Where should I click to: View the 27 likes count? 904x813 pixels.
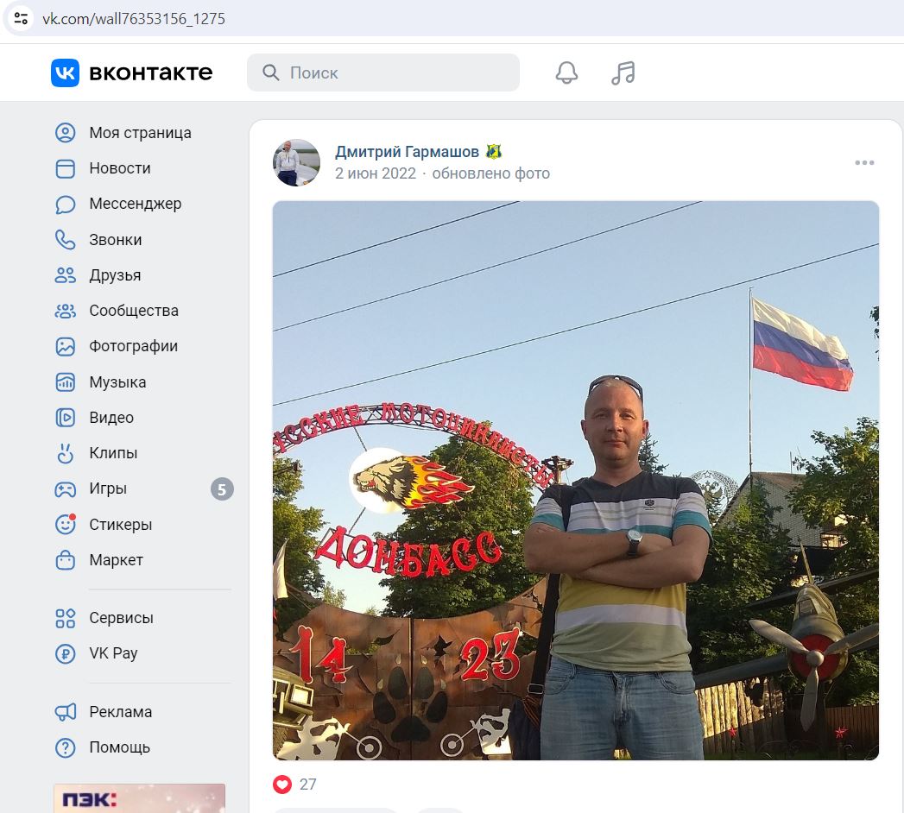(x=308, y=785)
